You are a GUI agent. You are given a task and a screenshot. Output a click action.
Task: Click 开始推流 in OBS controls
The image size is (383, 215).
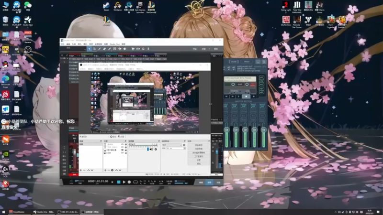click(199, 145)
